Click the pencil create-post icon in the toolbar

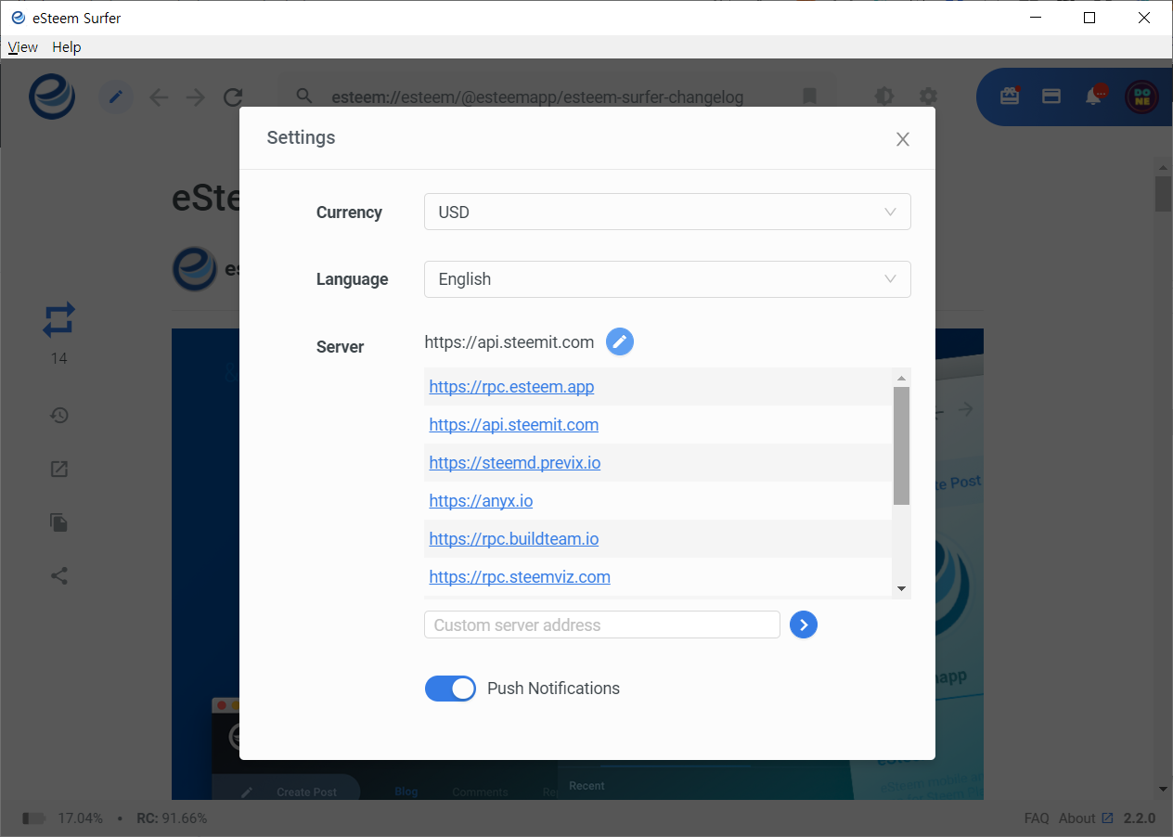116,97
